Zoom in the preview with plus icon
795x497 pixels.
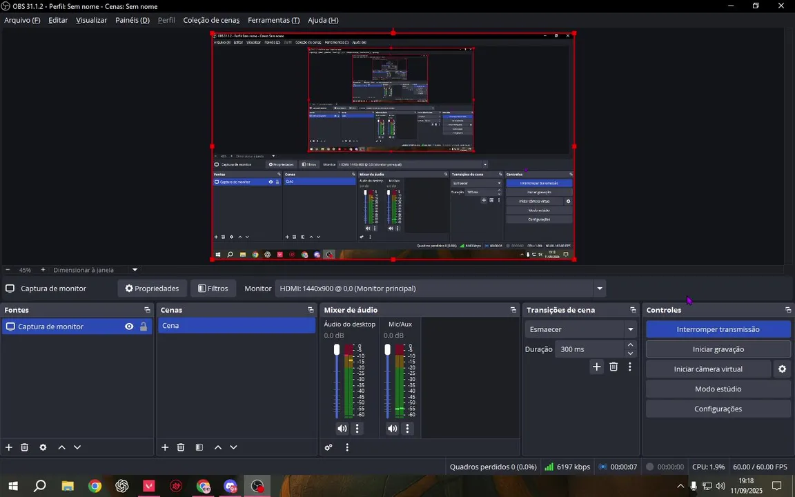click(43, 270)
